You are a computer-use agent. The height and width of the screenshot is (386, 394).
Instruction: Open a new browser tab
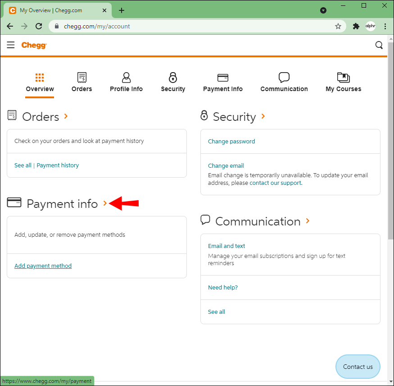tap(122, 10)
